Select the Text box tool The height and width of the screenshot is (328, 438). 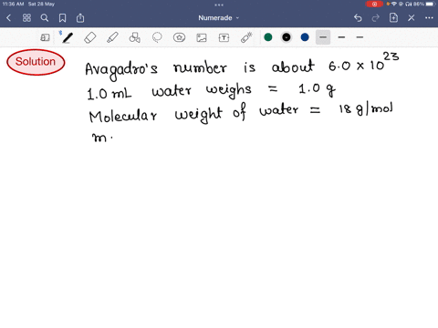tap(224, 37)
